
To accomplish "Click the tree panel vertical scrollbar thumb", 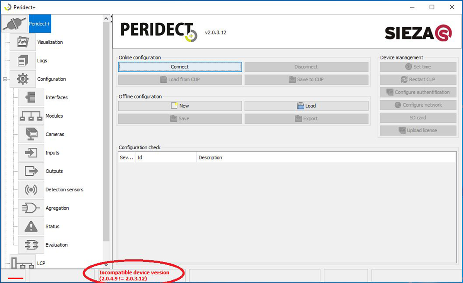I will [x=106, y=132].
